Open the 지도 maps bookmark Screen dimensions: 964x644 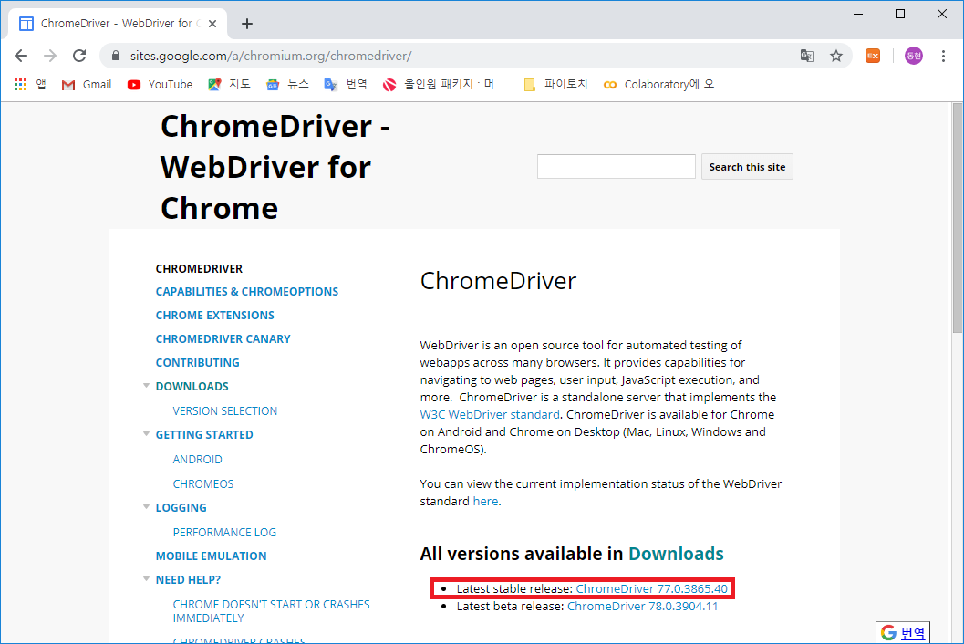point(229,84)
